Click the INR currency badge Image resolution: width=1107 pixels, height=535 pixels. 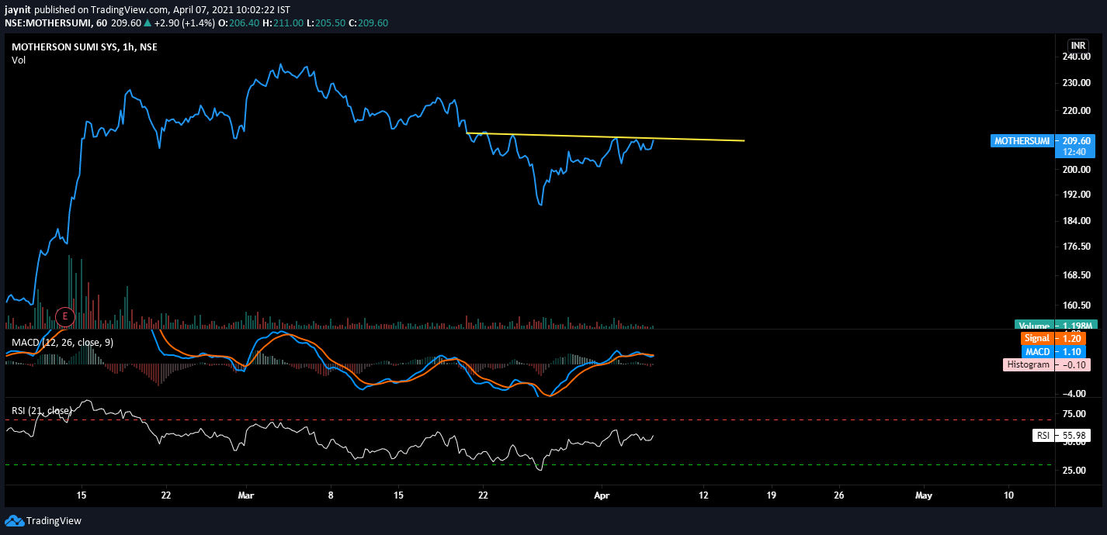(1078, 45)
